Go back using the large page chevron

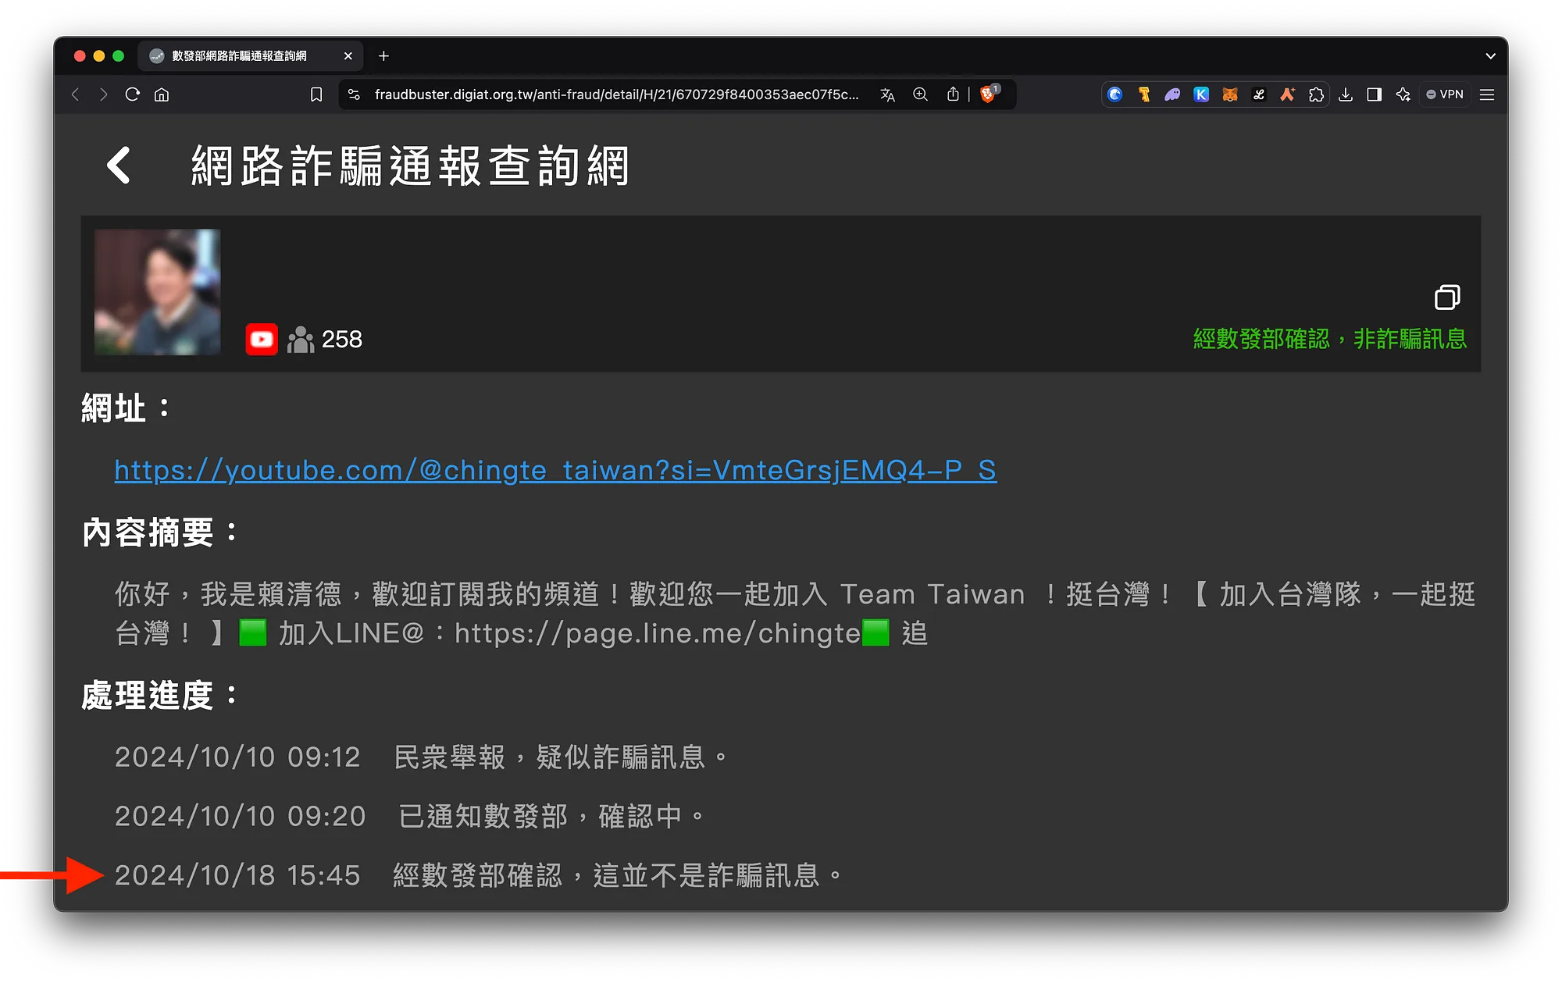click(x=119, y=166)
